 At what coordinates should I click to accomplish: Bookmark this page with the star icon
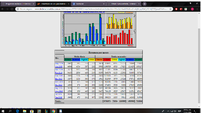(170, 9)
